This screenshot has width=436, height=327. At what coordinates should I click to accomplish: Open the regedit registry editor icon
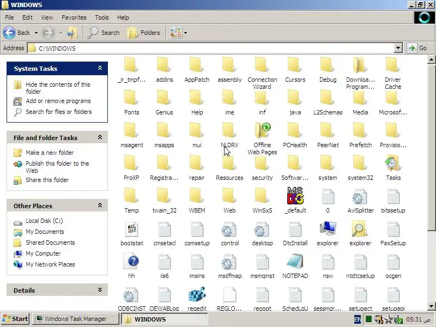(197, 295)
